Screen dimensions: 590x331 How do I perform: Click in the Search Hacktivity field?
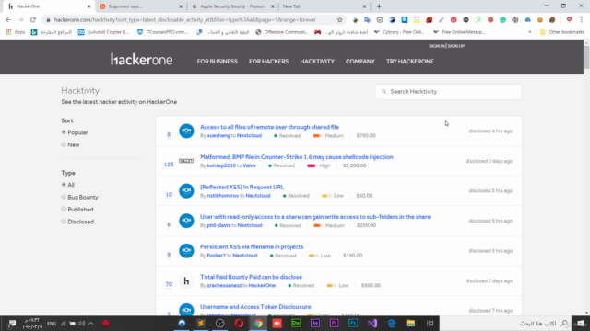click(x=448, y=92)
